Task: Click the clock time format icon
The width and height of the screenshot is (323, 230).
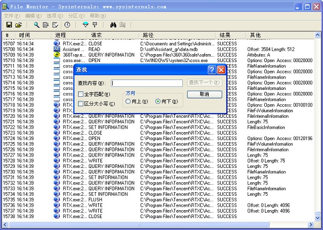Action: (68, 24)
